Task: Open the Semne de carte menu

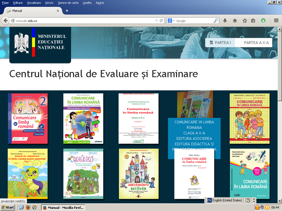Action: (69, 3)
